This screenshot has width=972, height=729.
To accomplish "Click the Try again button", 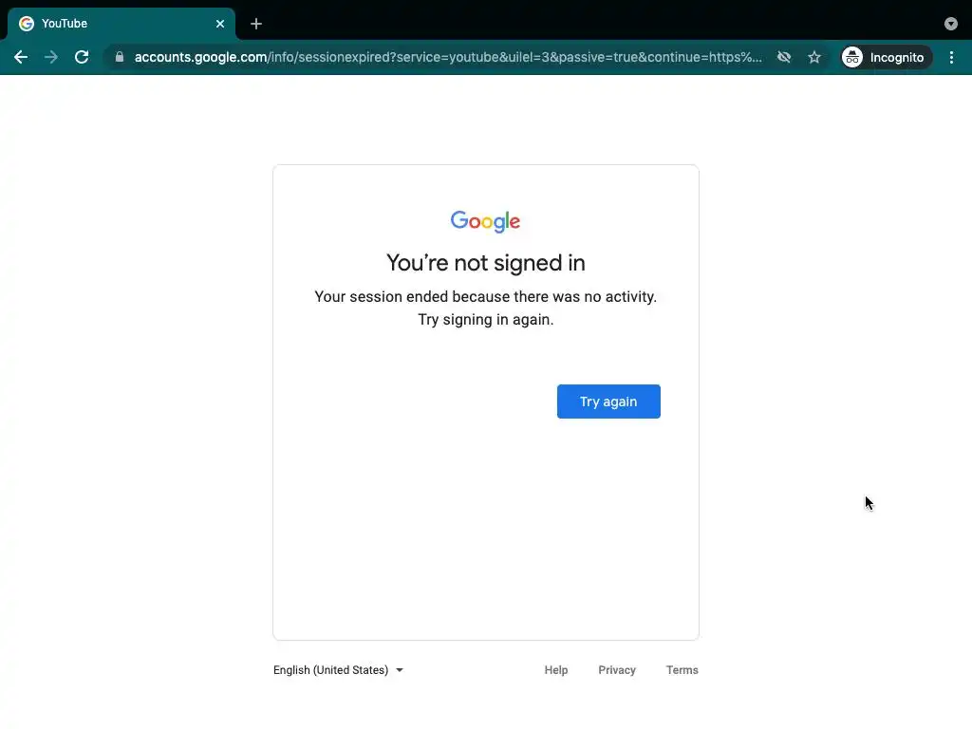I will [608, 402].
